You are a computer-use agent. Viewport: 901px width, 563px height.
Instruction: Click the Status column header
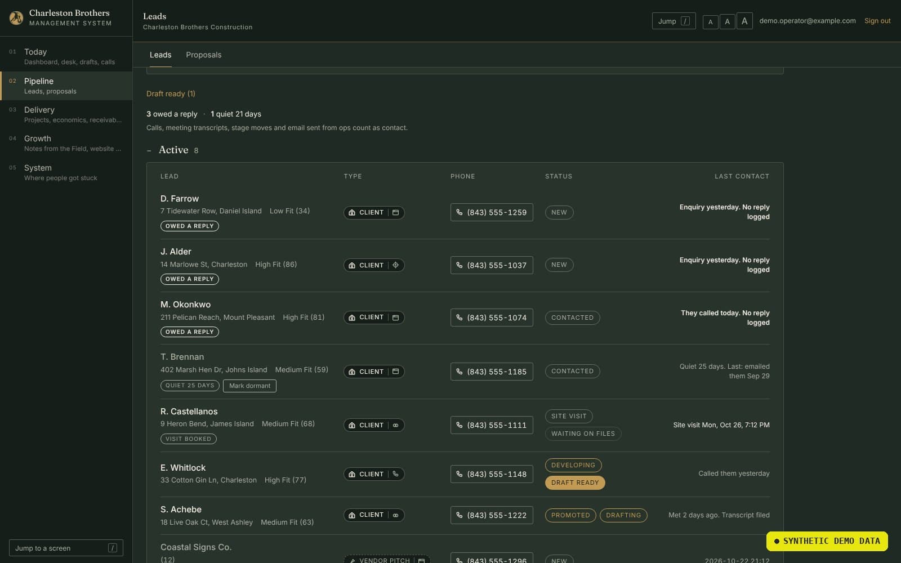tap(559, 176)
